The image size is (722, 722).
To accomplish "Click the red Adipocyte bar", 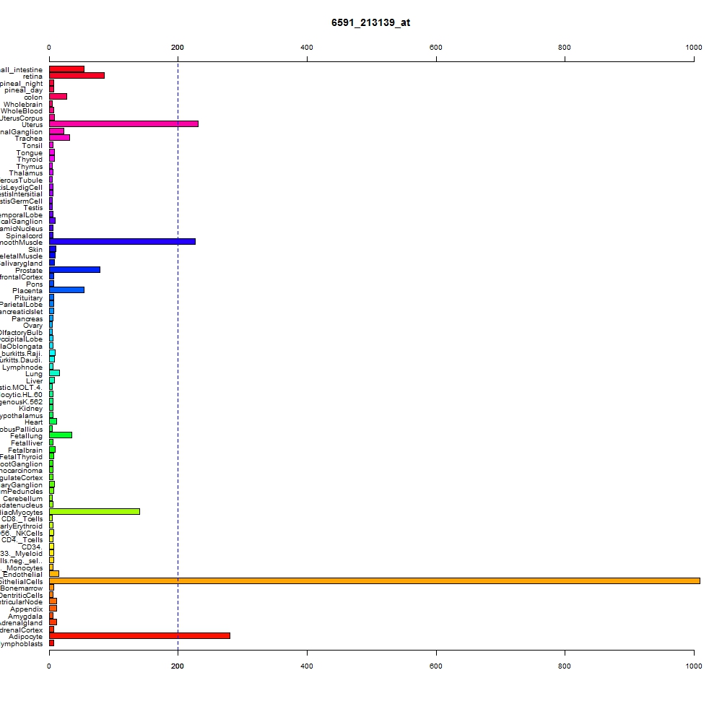I will [139, 636].
